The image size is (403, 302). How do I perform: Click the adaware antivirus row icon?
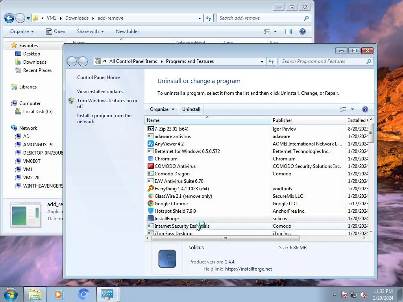tap(151, 136)
